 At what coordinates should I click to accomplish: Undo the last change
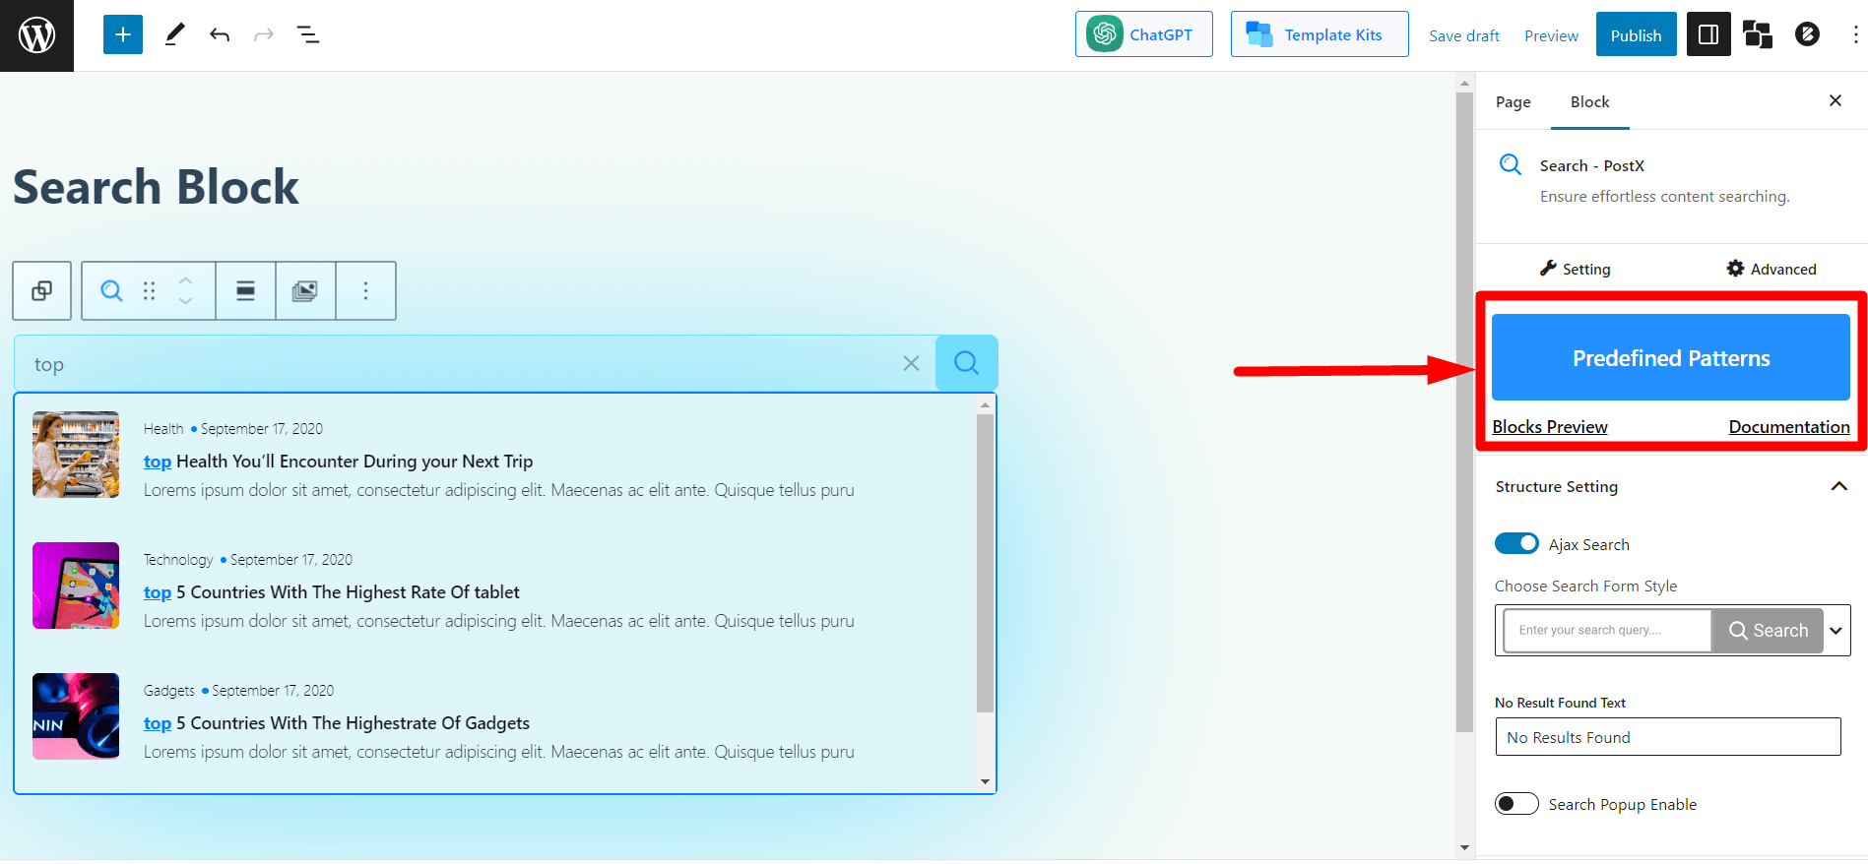click(x=220, y=35)
